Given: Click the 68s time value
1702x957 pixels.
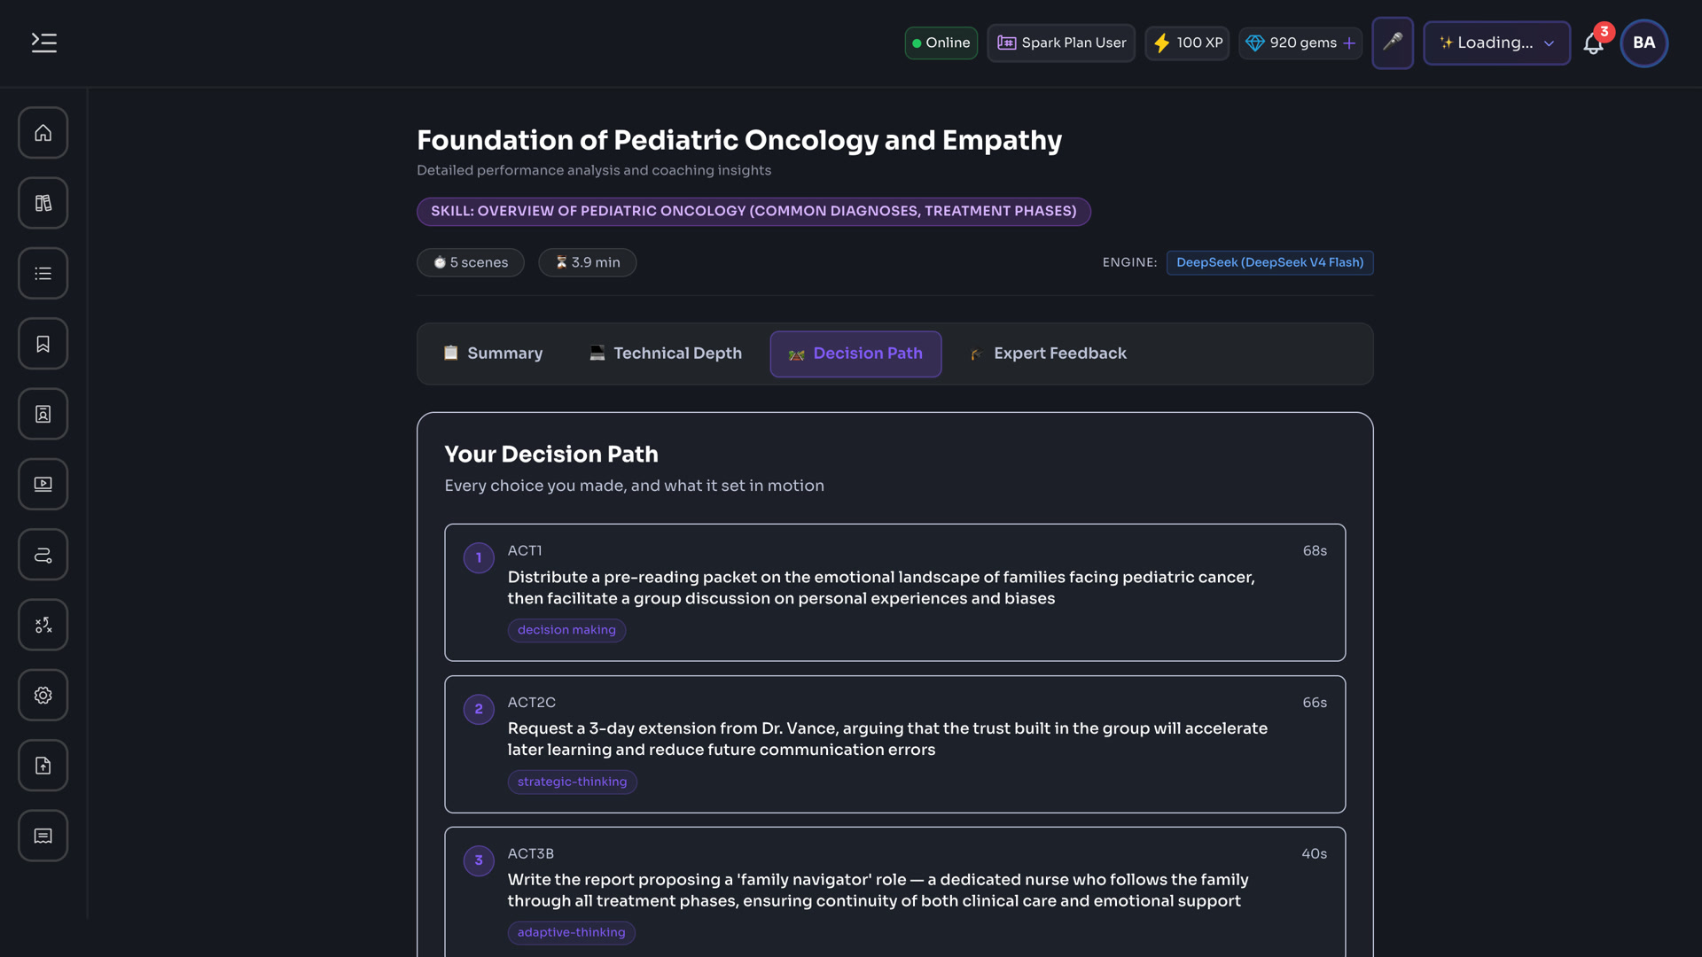Looking at the screenshot, I should [1315, 551].
